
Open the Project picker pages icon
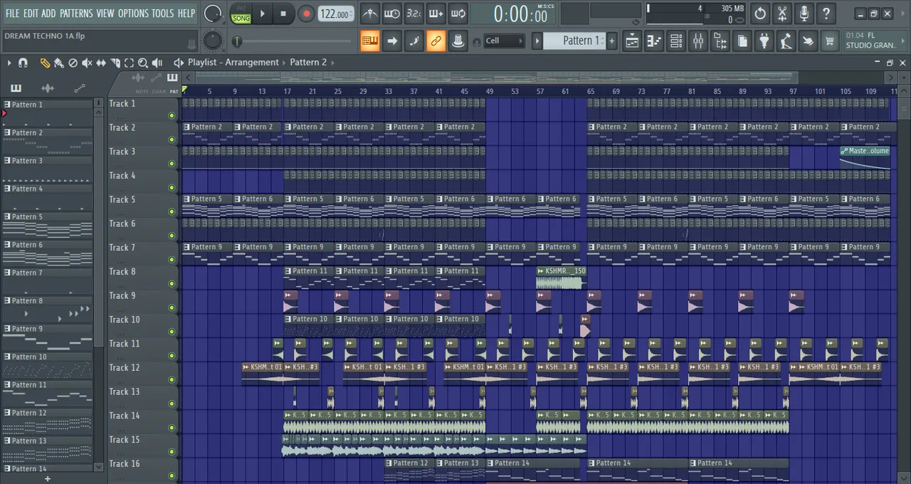742,41
